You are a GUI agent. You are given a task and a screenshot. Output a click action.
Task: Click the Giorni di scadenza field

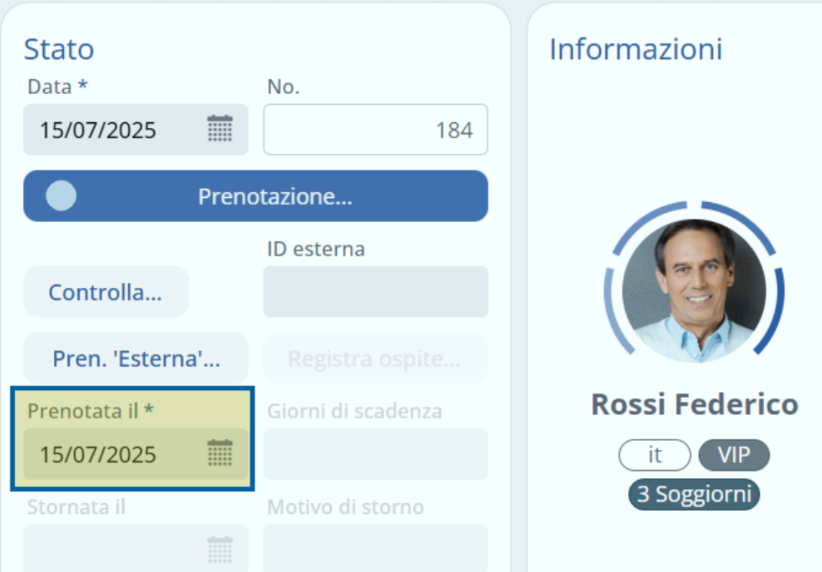coord(375,454)
